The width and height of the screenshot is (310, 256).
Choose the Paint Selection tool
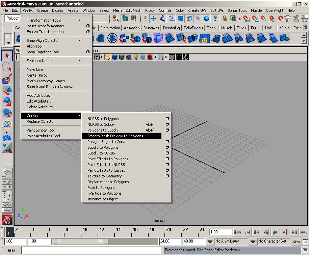point(7,79)
